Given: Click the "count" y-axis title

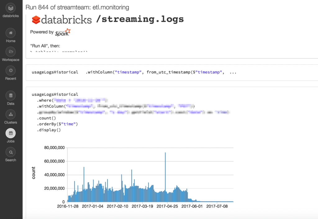Looking at the screenshot, I should click(x=34, y=173).
